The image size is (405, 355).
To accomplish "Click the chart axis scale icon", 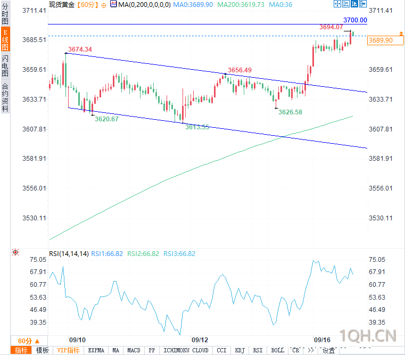I will pos(345,4).
